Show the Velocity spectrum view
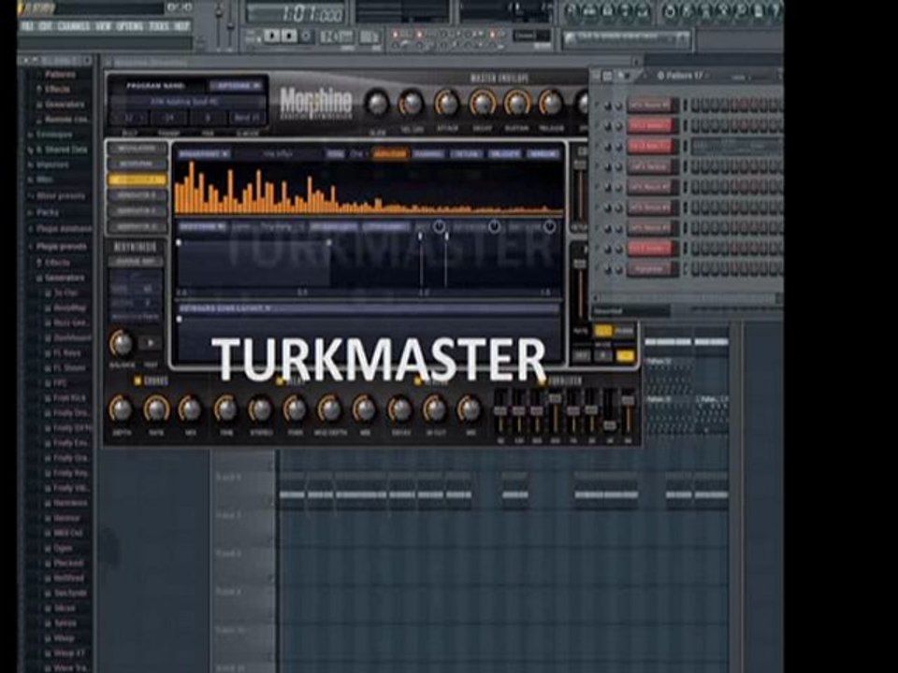The height and width of the screenshot is (673, 898). 504,153
